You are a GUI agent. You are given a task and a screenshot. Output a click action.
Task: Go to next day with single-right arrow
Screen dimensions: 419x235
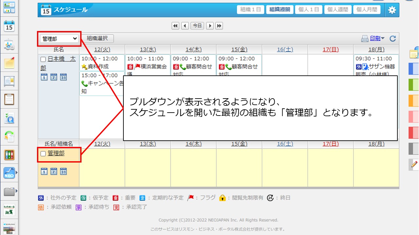point(210,26)
